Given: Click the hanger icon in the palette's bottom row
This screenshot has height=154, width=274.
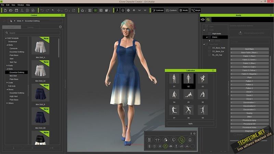Looking at the screenshot, I should pos(187,146).
